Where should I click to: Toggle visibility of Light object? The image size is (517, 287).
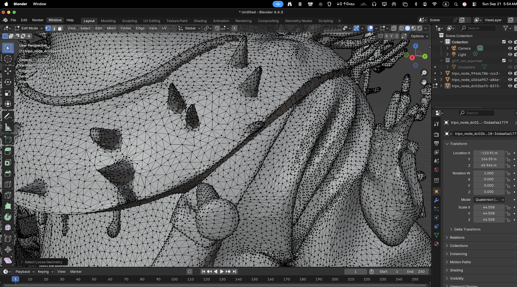[510, 55]
